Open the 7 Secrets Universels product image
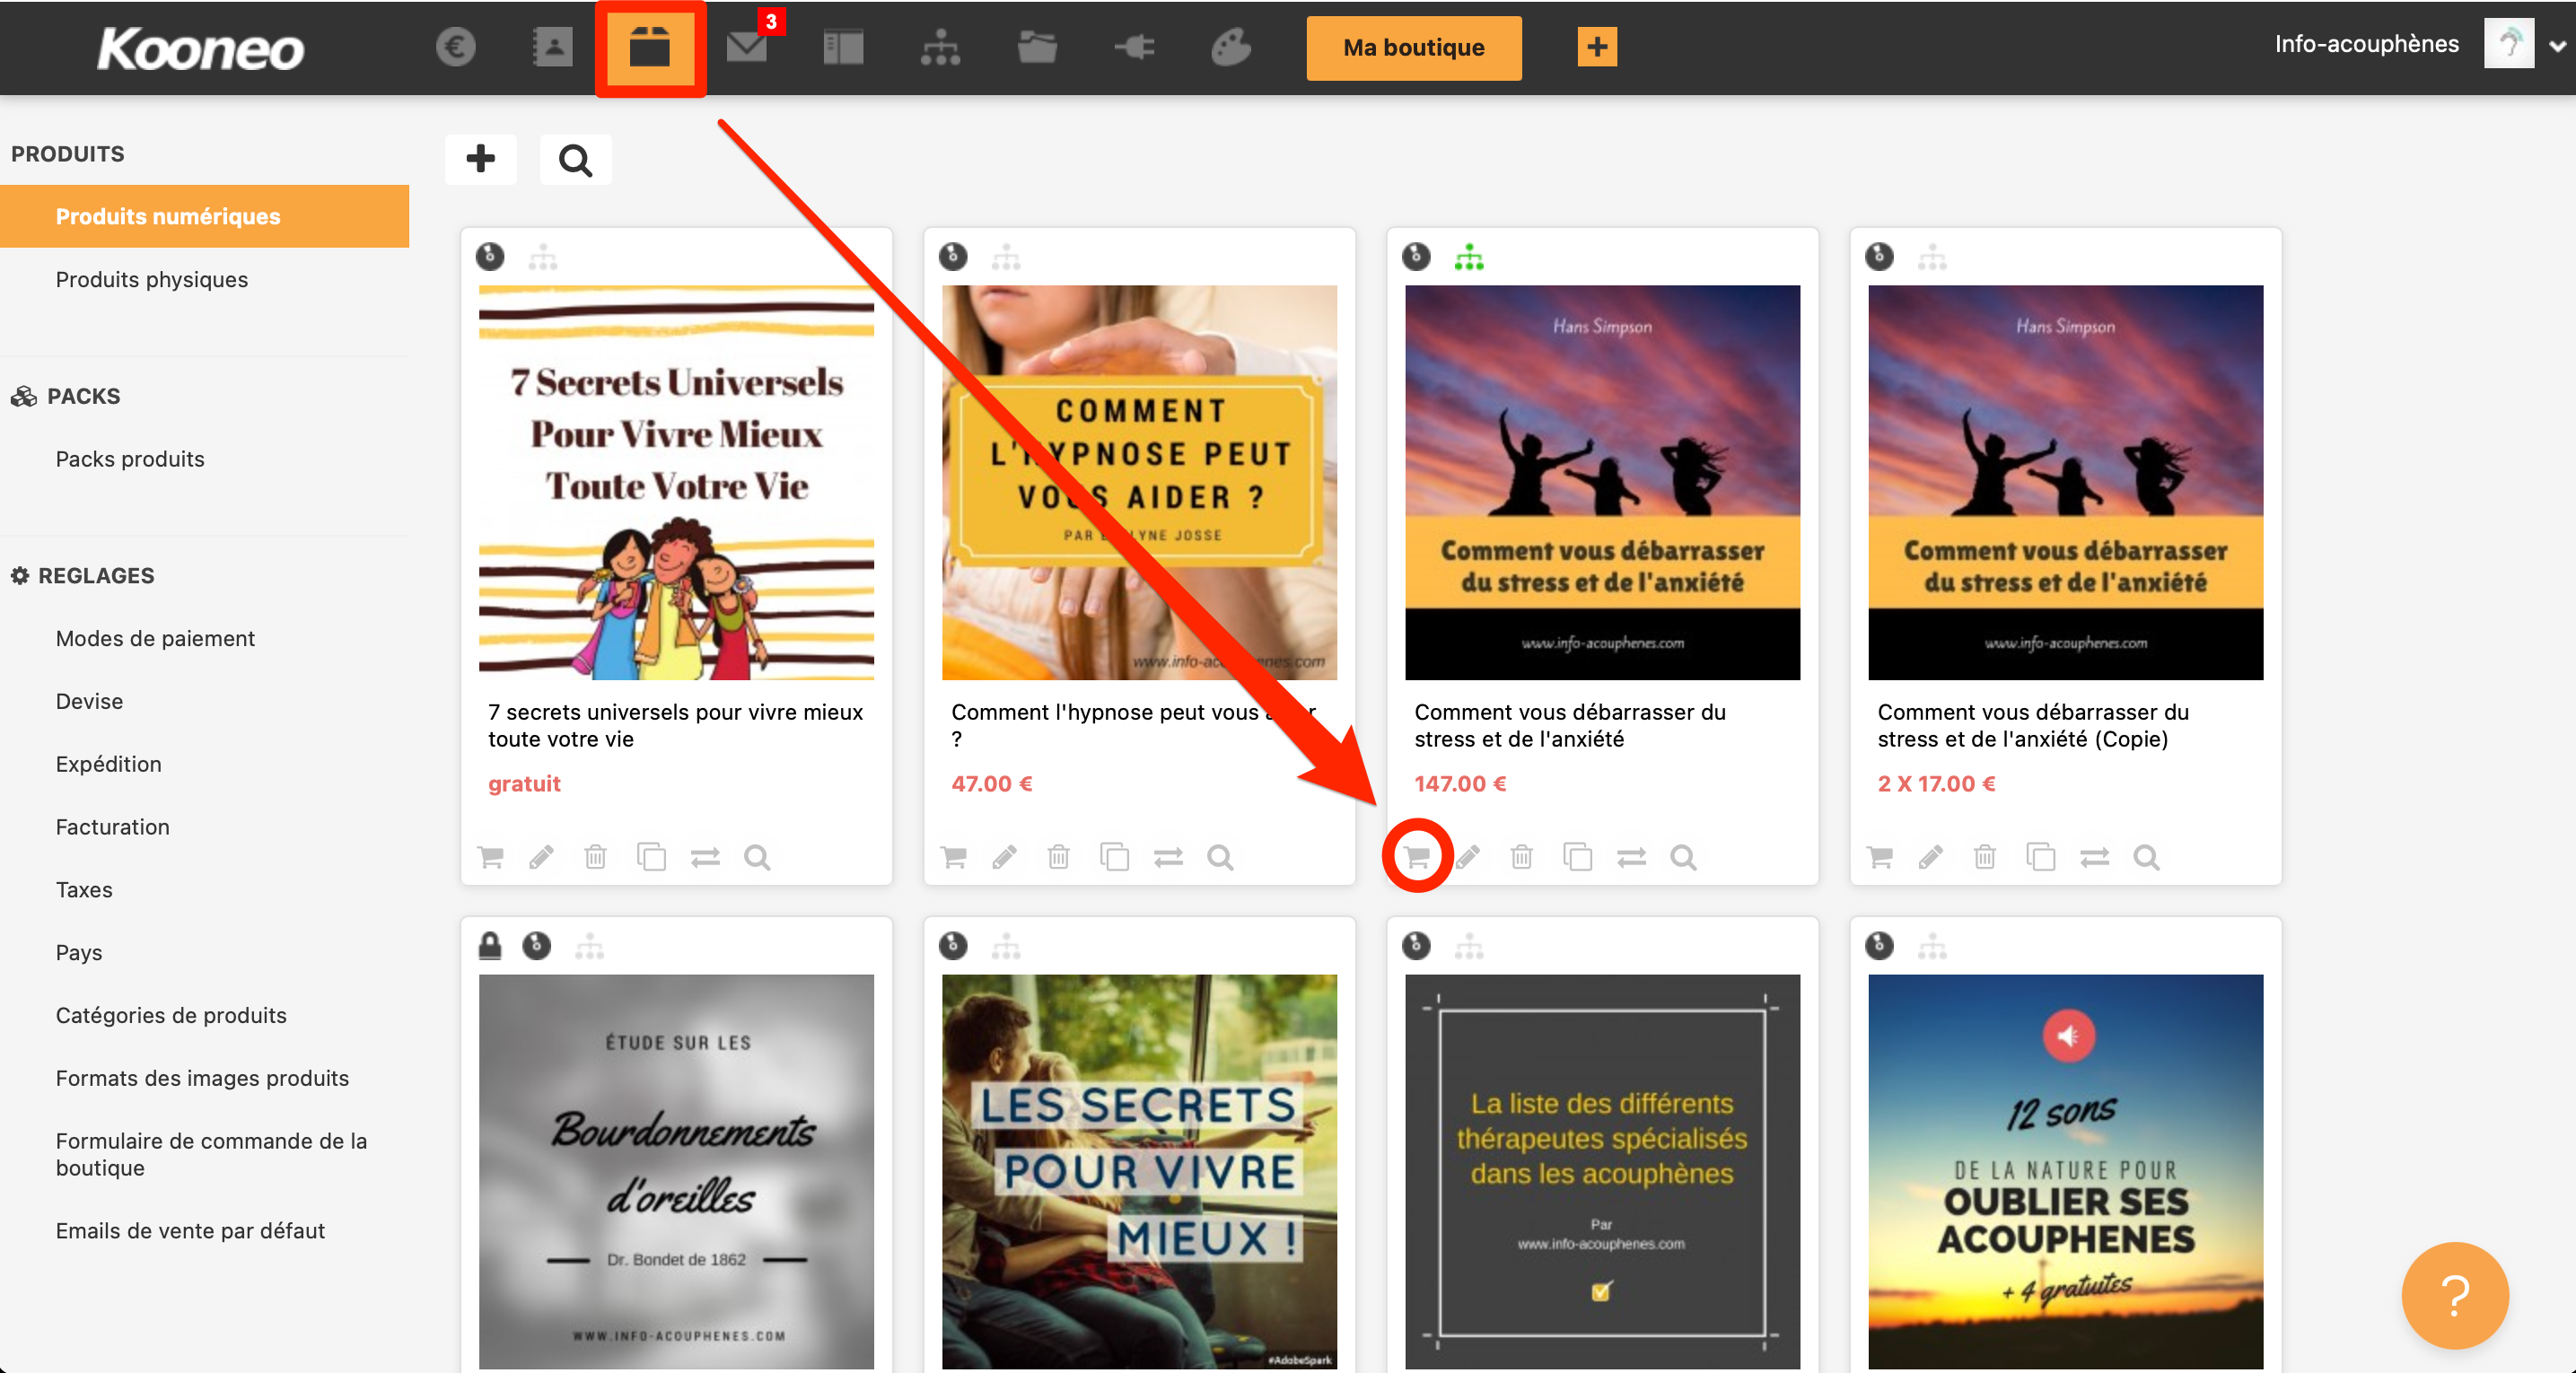The height and width of the screenshot is (1373, 2576). [676, 482]
